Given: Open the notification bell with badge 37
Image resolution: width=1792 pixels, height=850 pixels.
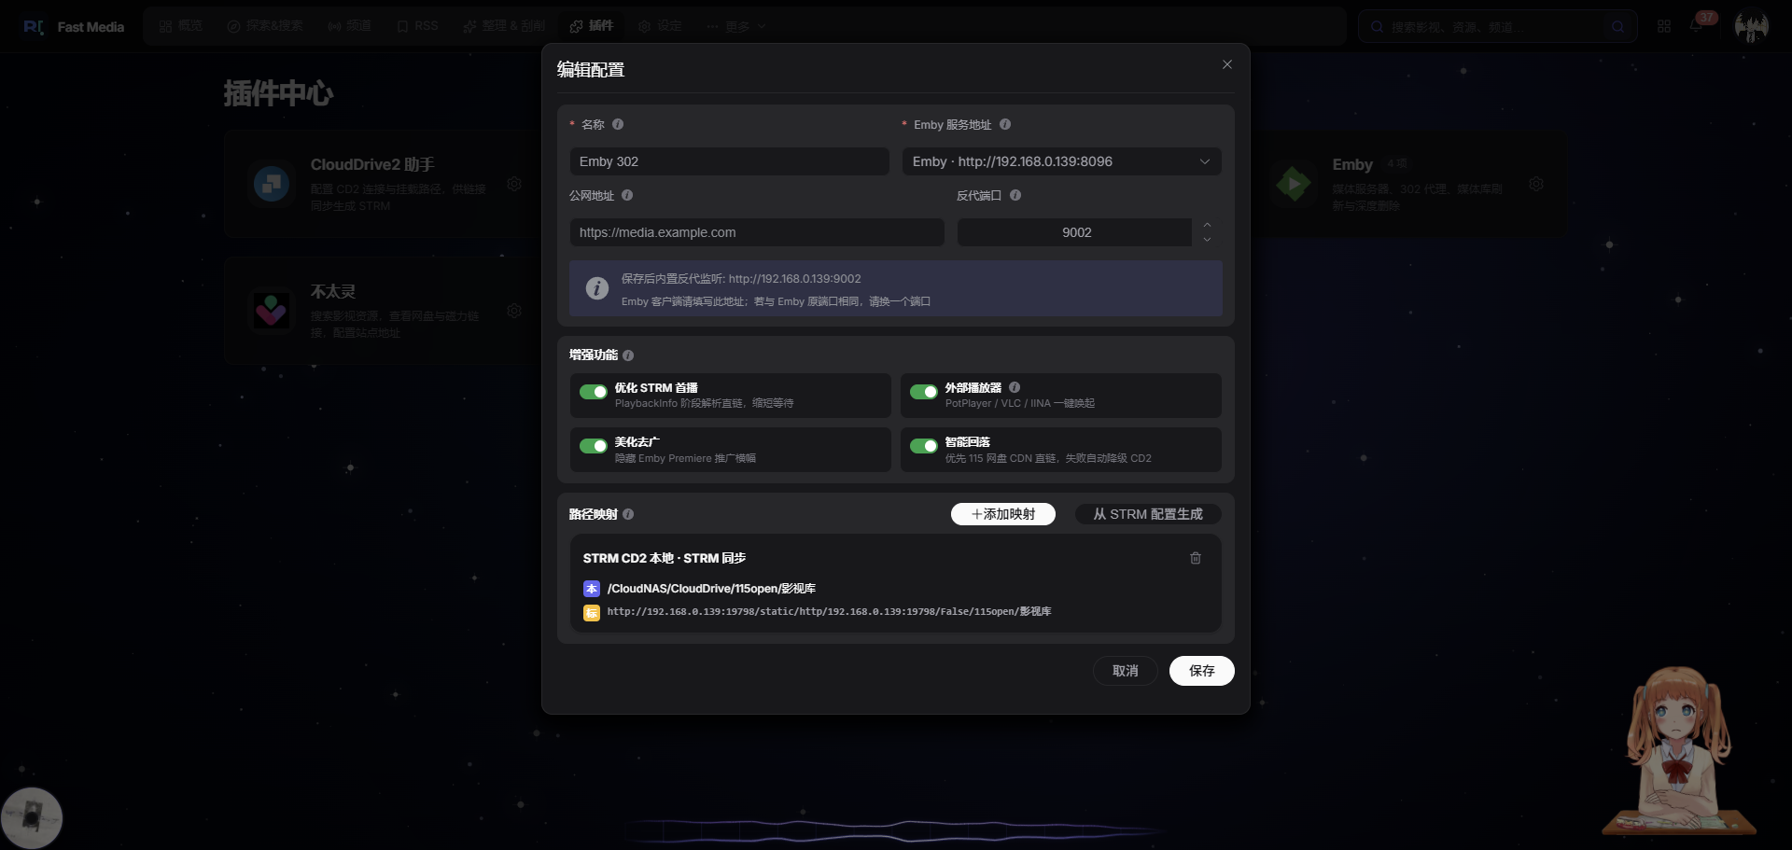Looking at the screenshot, I should click(x=1696, y=26).
